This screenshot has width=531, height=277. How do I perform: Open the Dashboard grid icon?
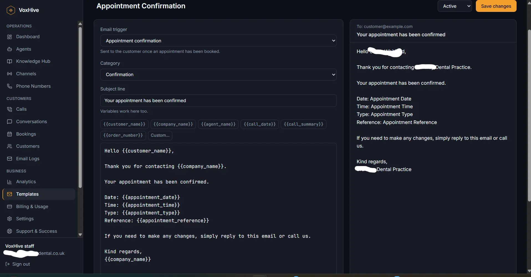click(9, 37)
